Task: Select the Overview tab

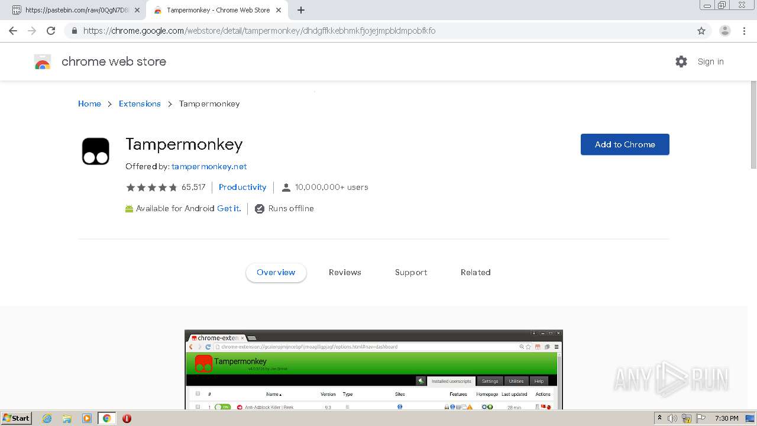Action: click(276, 273)
